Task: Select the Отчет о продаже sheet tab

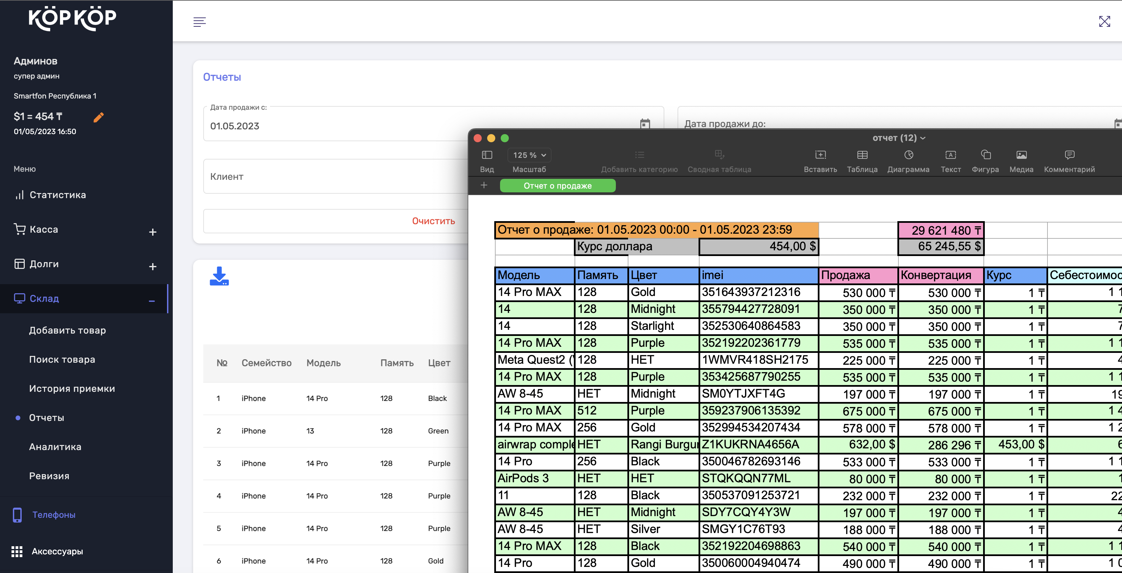Action: (558, 186)
